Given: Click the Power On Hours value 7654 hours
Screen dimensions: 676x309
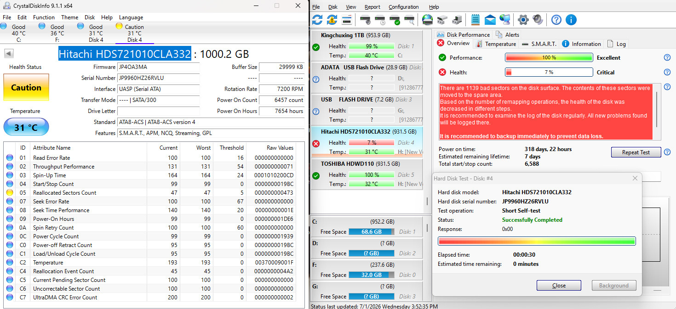Looking at the screenshot, I should 282,111.
